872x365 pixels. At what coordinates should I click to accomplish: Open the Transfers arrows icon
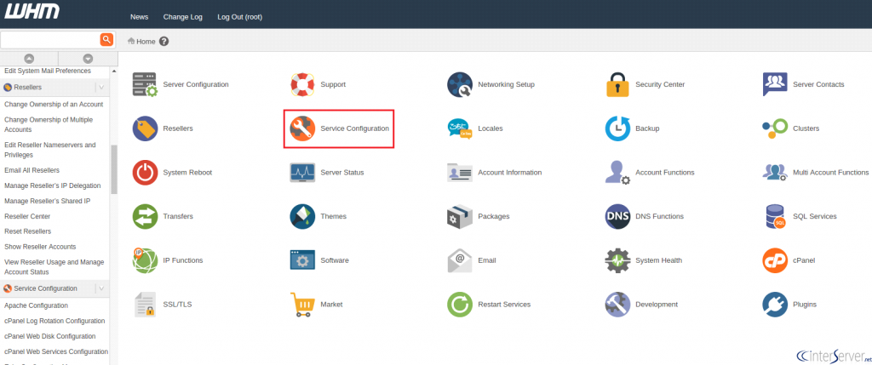(145, 216)
